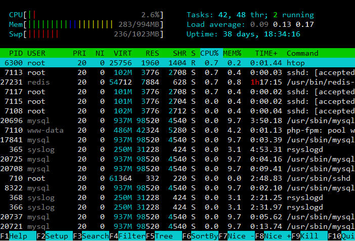Click the 5280 SHR value
The image size is (355, 241).
(177, 130)
